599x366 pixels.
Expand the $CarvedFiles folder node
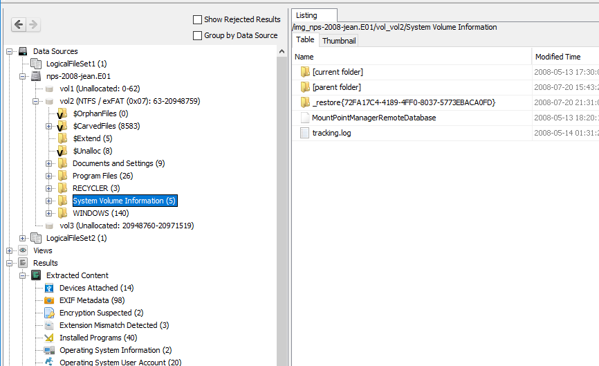[x=49, y=126]
